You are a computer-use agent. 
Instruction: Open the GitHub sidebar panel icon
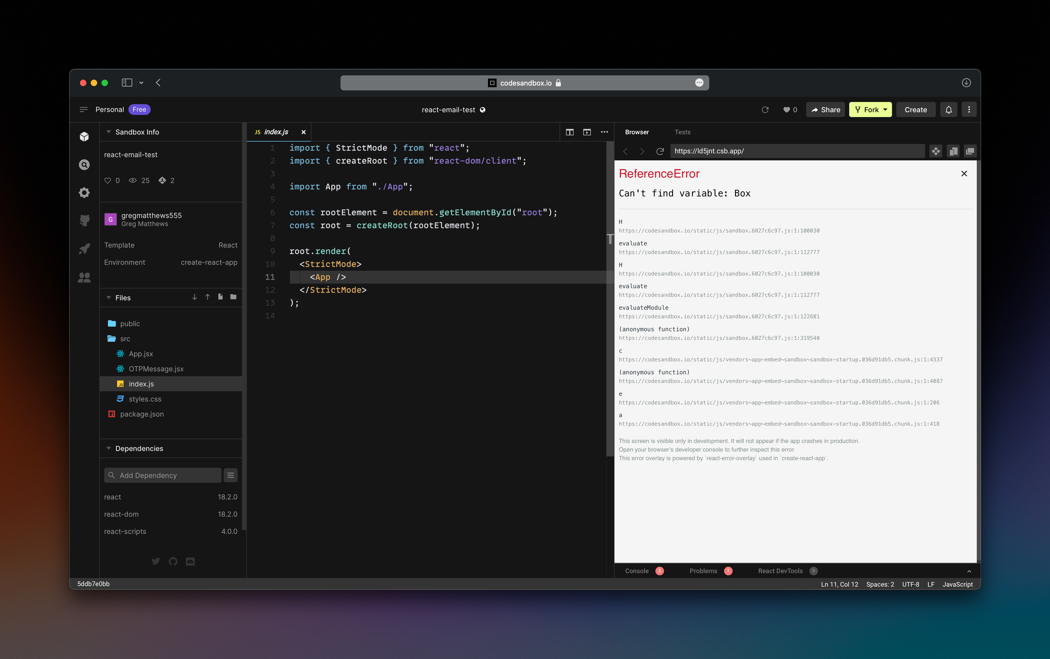tap(84, 221)
